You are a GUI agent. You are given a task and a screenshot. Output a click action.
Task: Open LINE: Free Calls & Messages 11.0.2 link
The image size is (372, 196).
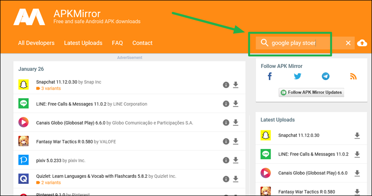pyautogui.click(x=71, y=104)
